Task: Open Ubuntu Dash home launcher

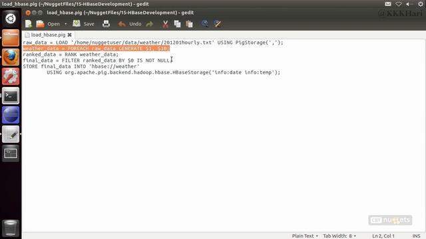Action: coord(11,19)
